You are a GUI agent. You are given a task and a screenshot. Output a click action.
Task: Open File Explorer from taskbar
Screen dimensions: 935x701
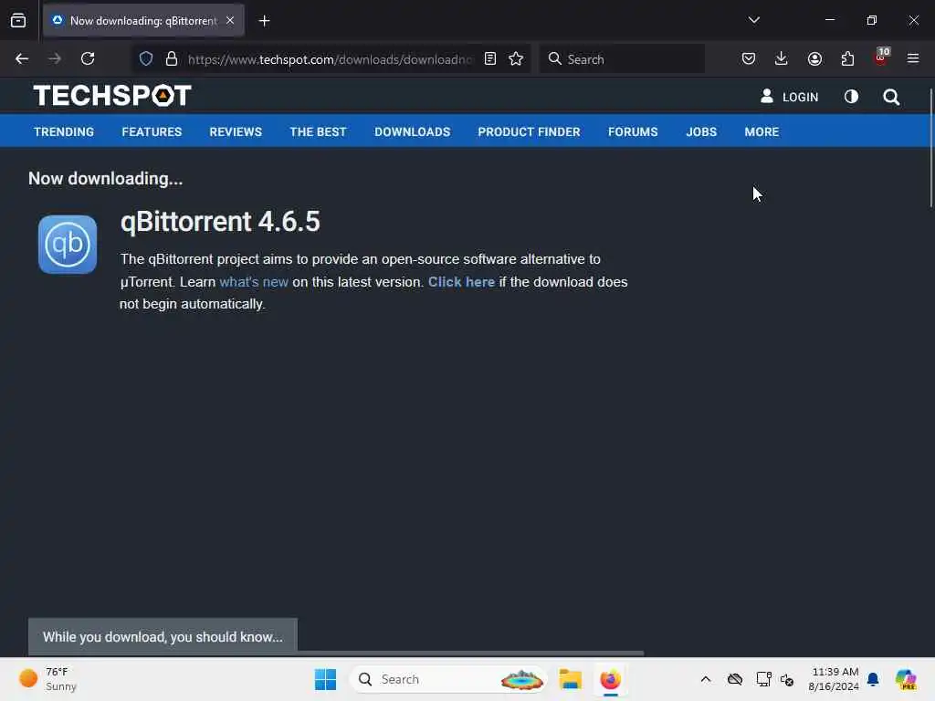click(570, 679)
